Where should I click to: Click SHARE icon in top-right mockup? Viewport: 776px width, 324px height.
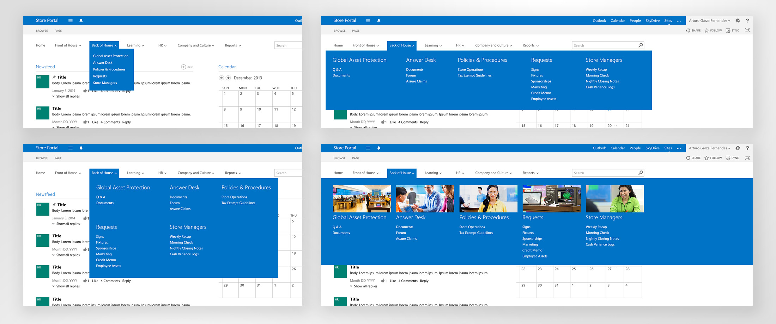(x=688, y=31)
